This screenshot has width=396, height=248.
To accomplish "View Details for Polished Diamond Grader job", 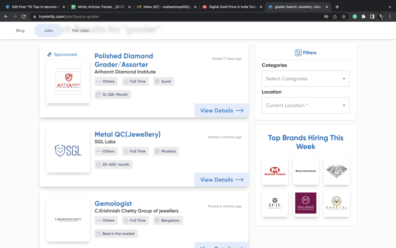I will point(221,110).
